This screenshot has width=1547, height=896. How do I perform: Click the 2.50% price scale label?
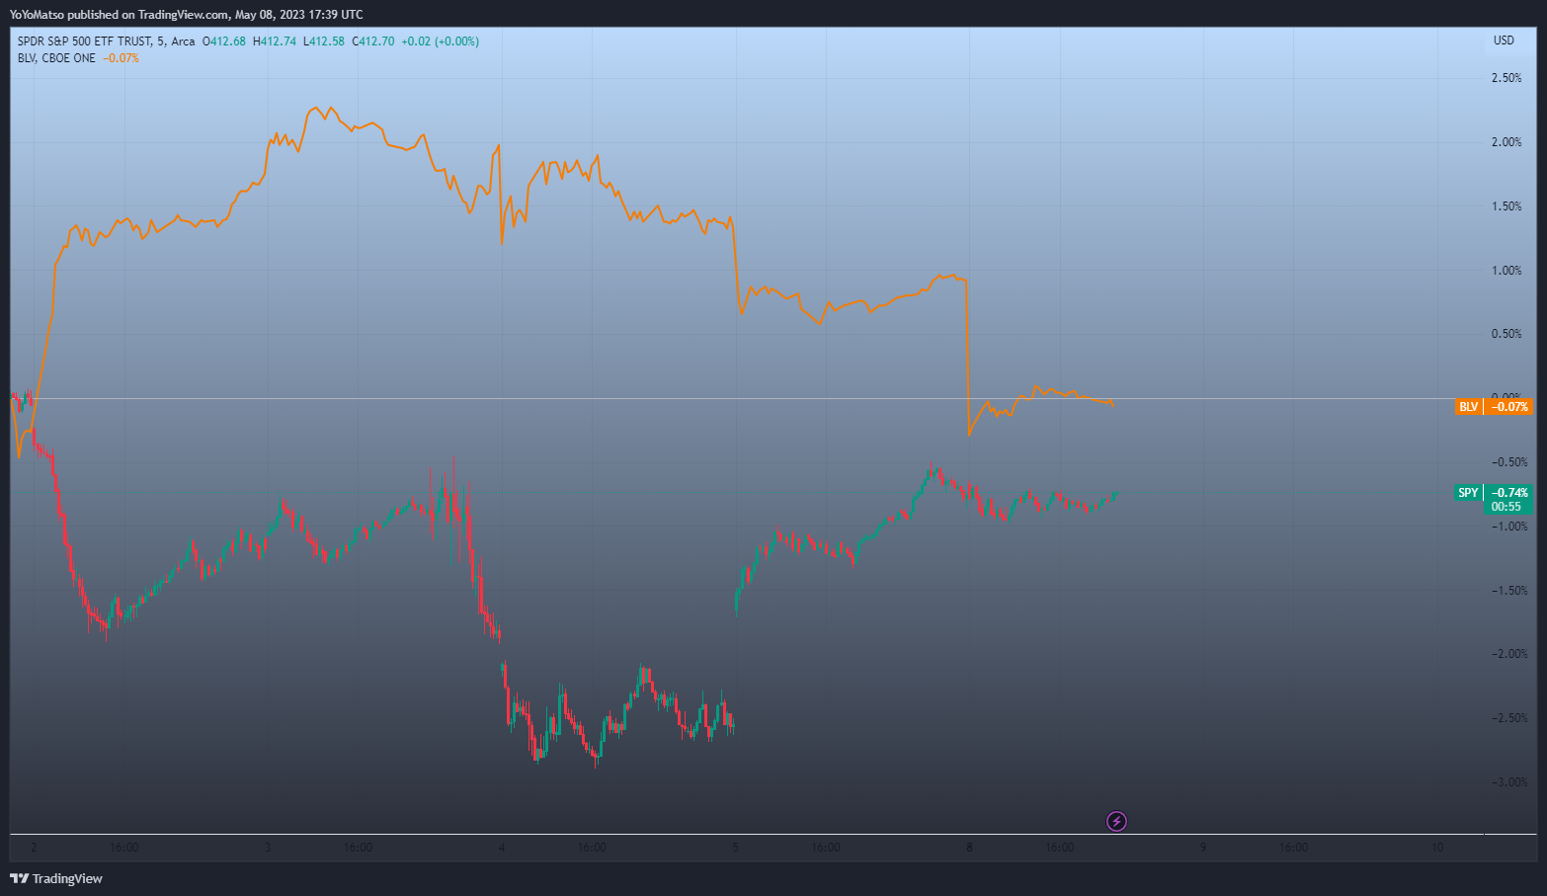[1506, 78]
